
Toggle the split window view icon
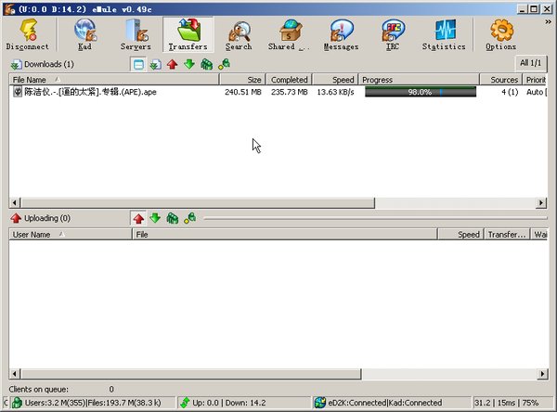(138, 64)
